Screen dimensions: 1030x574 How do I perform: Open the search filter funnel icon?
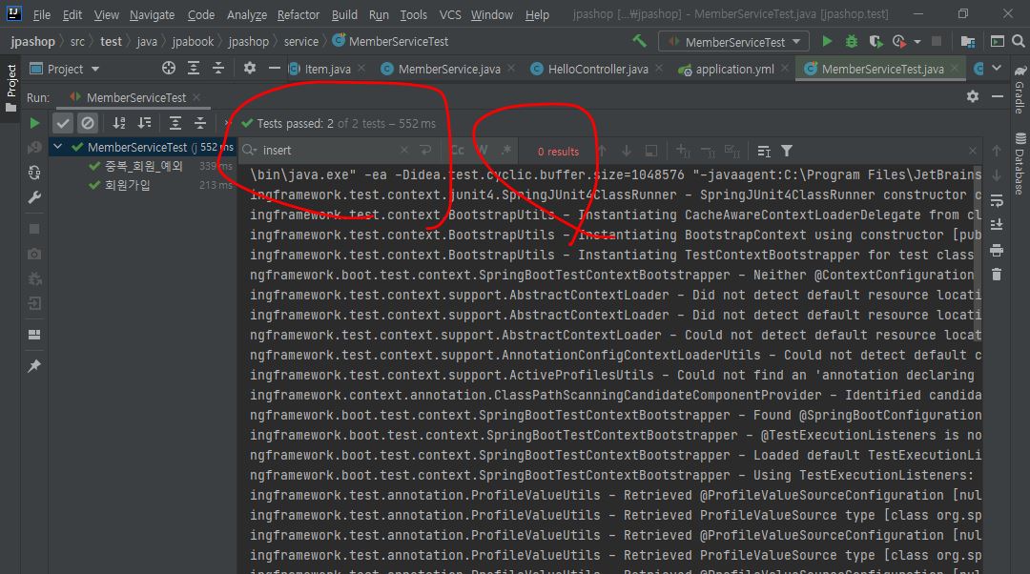pyautogui.click(x=787, y=151)
